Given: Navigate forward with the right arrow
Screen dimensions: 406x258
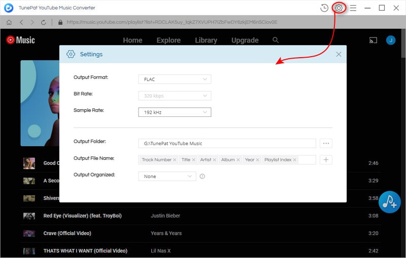Looking at the screenshot, I should [x=32, y=22].
